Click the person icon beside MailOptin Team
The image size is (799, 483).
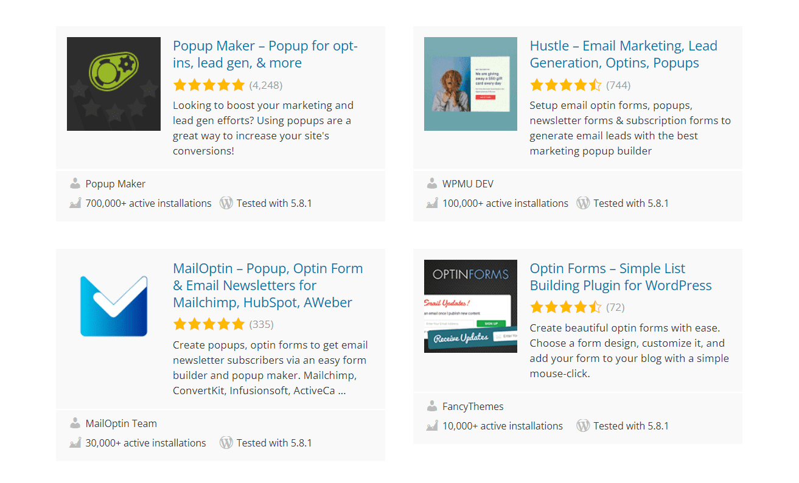pyautogui.click(x=75, y=423)
